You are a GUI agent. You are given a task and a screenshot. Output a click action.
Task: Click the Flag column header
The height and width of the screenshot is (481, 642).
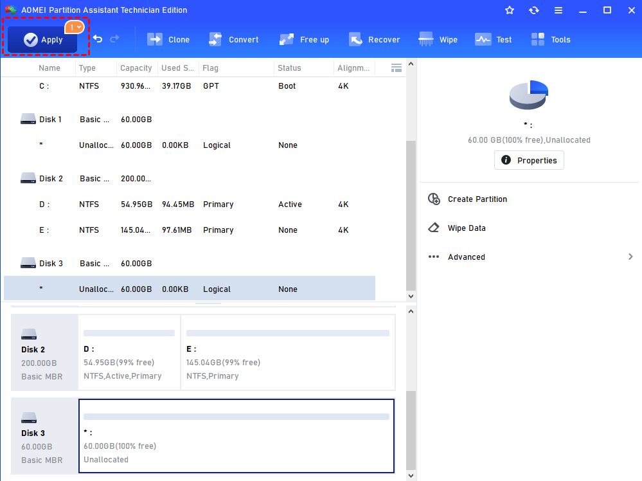(210, 68)
